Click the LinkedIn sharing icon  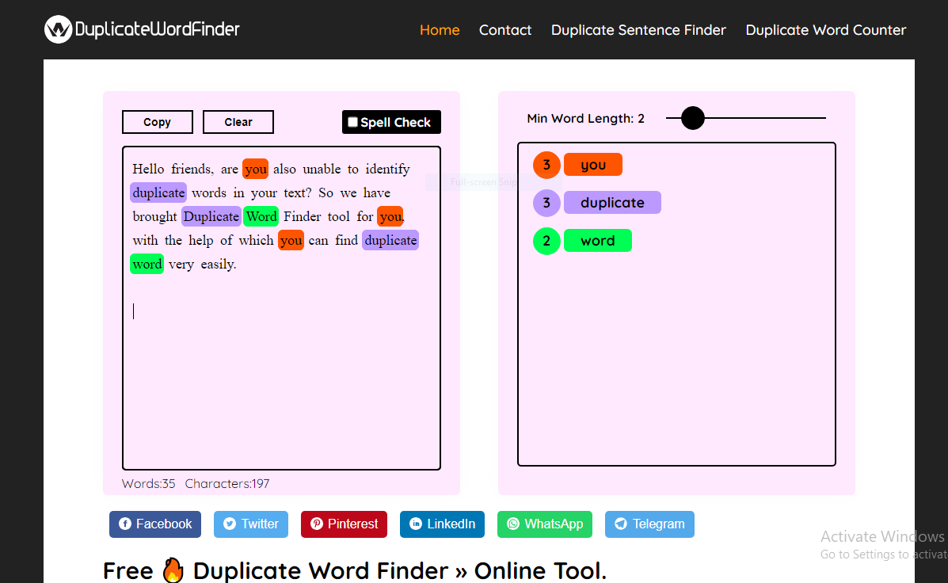tap(415, 524)
